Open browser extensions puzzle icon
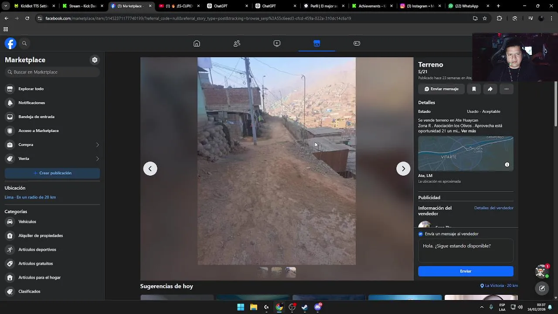 click(500, 18)
